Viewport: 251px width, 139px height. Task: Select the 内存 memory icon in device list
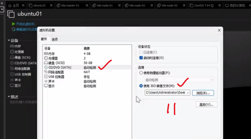point(46,53)
